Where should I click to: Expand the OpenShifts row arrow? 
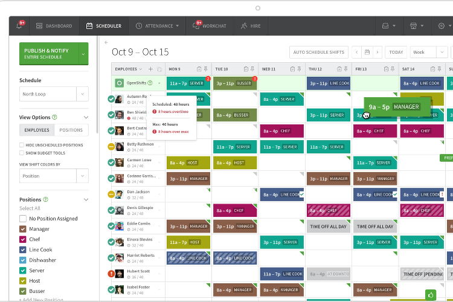tap(159, 83)
